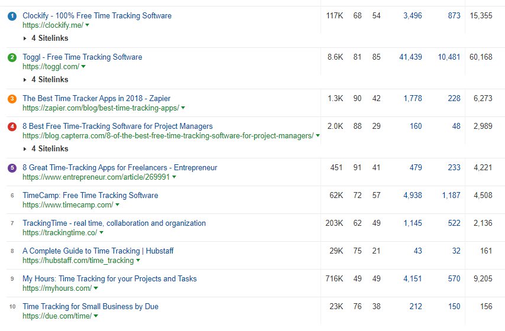Click the red rank 4 badge
Image resolution: width=505 pixels, height=331 pixels.
click(12, 126)
